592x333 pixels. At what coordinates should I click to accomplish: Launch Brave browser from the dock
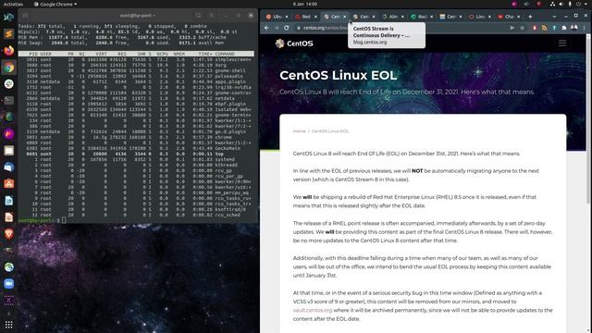[9, 234]
